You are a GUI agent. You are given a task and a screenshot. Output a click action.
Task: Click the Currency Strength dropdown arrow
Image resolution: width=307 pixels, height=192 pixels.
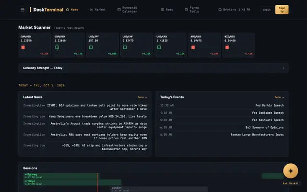point(283,68)
